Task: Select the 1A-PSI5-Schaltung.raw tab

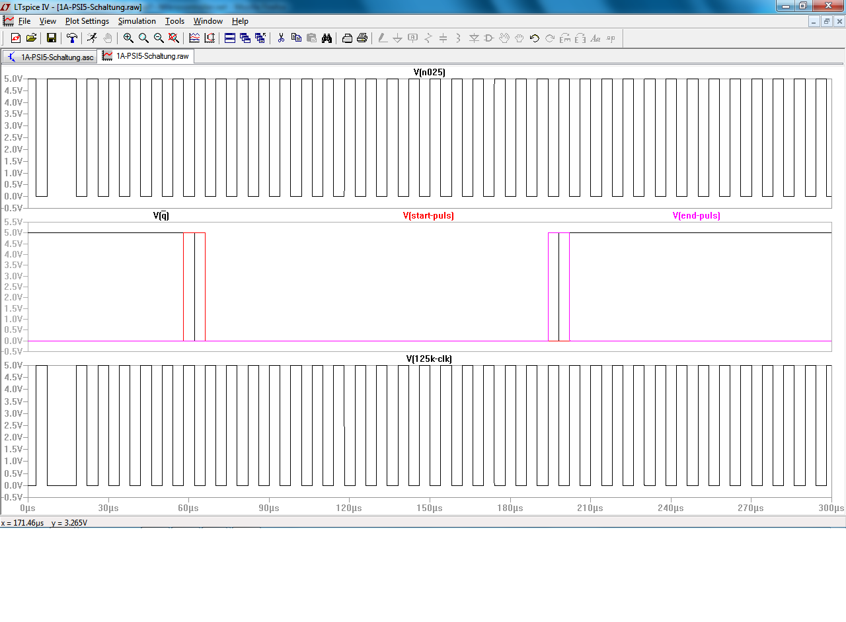Action: [146, 56]
